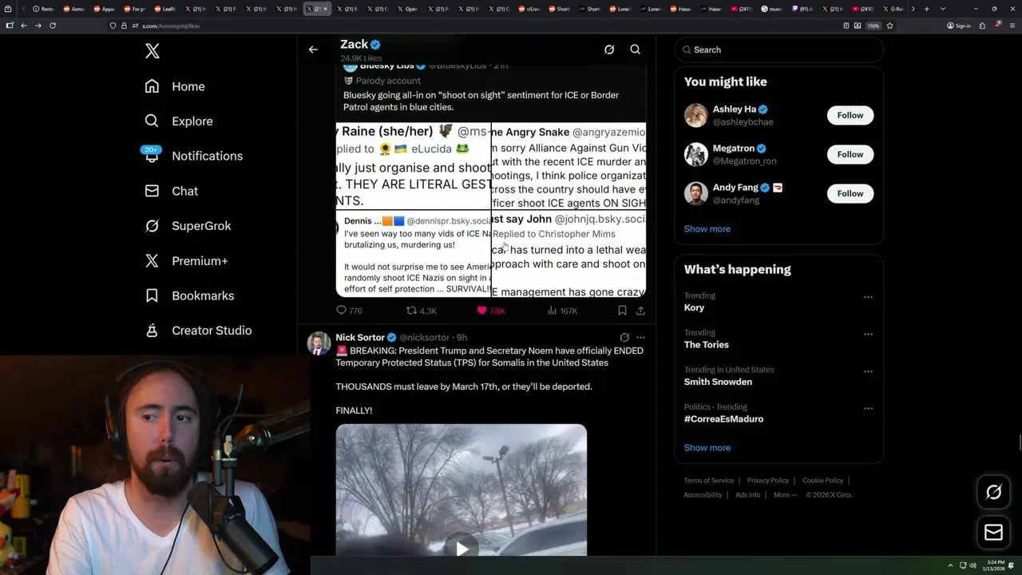Open Ashley Ha's avatar

(x=696, y=116)
